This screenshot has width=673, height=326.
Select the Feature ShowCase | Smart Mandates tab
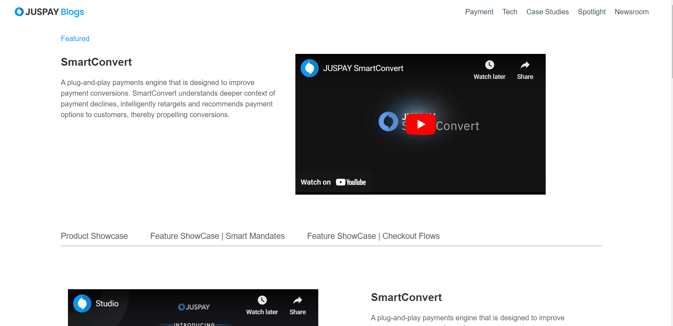click(217, 236)
